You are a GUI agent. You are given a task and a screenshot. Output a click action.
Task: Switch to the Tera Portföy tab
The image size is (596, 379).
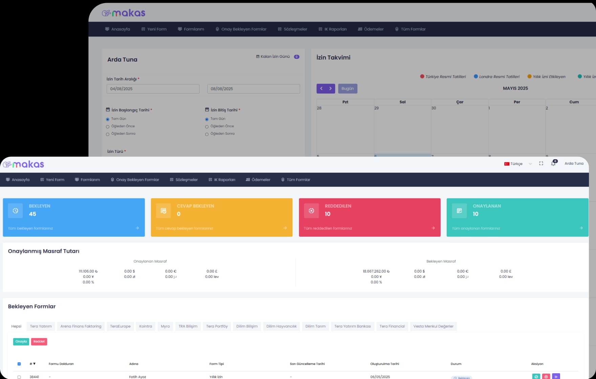coord(217,326)
